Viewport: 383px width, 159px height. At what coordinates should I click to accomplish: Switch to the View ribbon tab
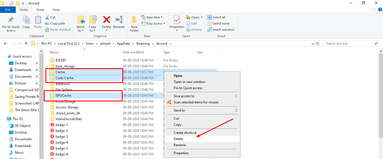56,10
